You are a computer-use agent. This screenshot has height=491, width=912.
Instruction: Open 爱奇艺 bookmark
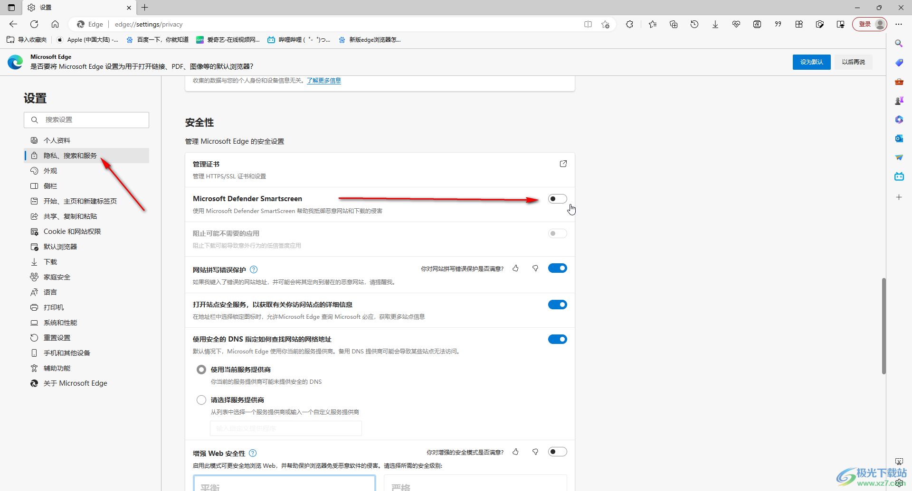(x=228, y=40)
